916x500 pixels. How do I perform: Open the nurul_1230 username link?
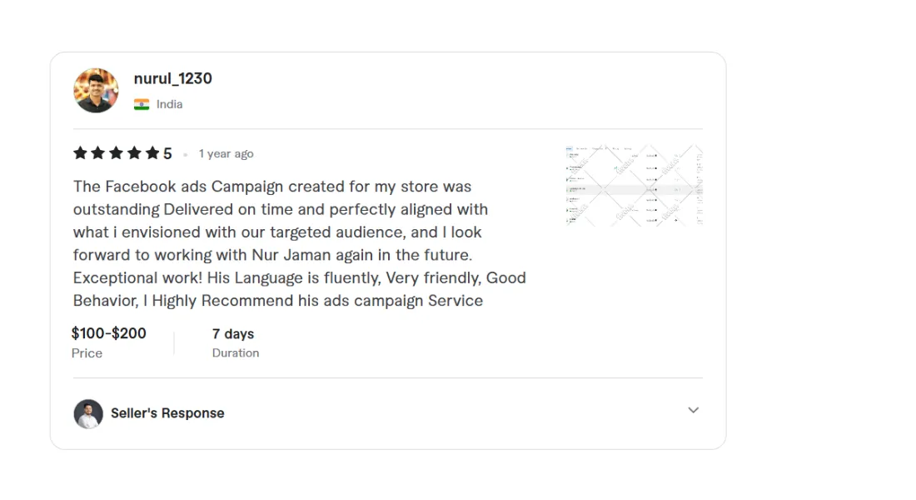(x=172, y=78)
